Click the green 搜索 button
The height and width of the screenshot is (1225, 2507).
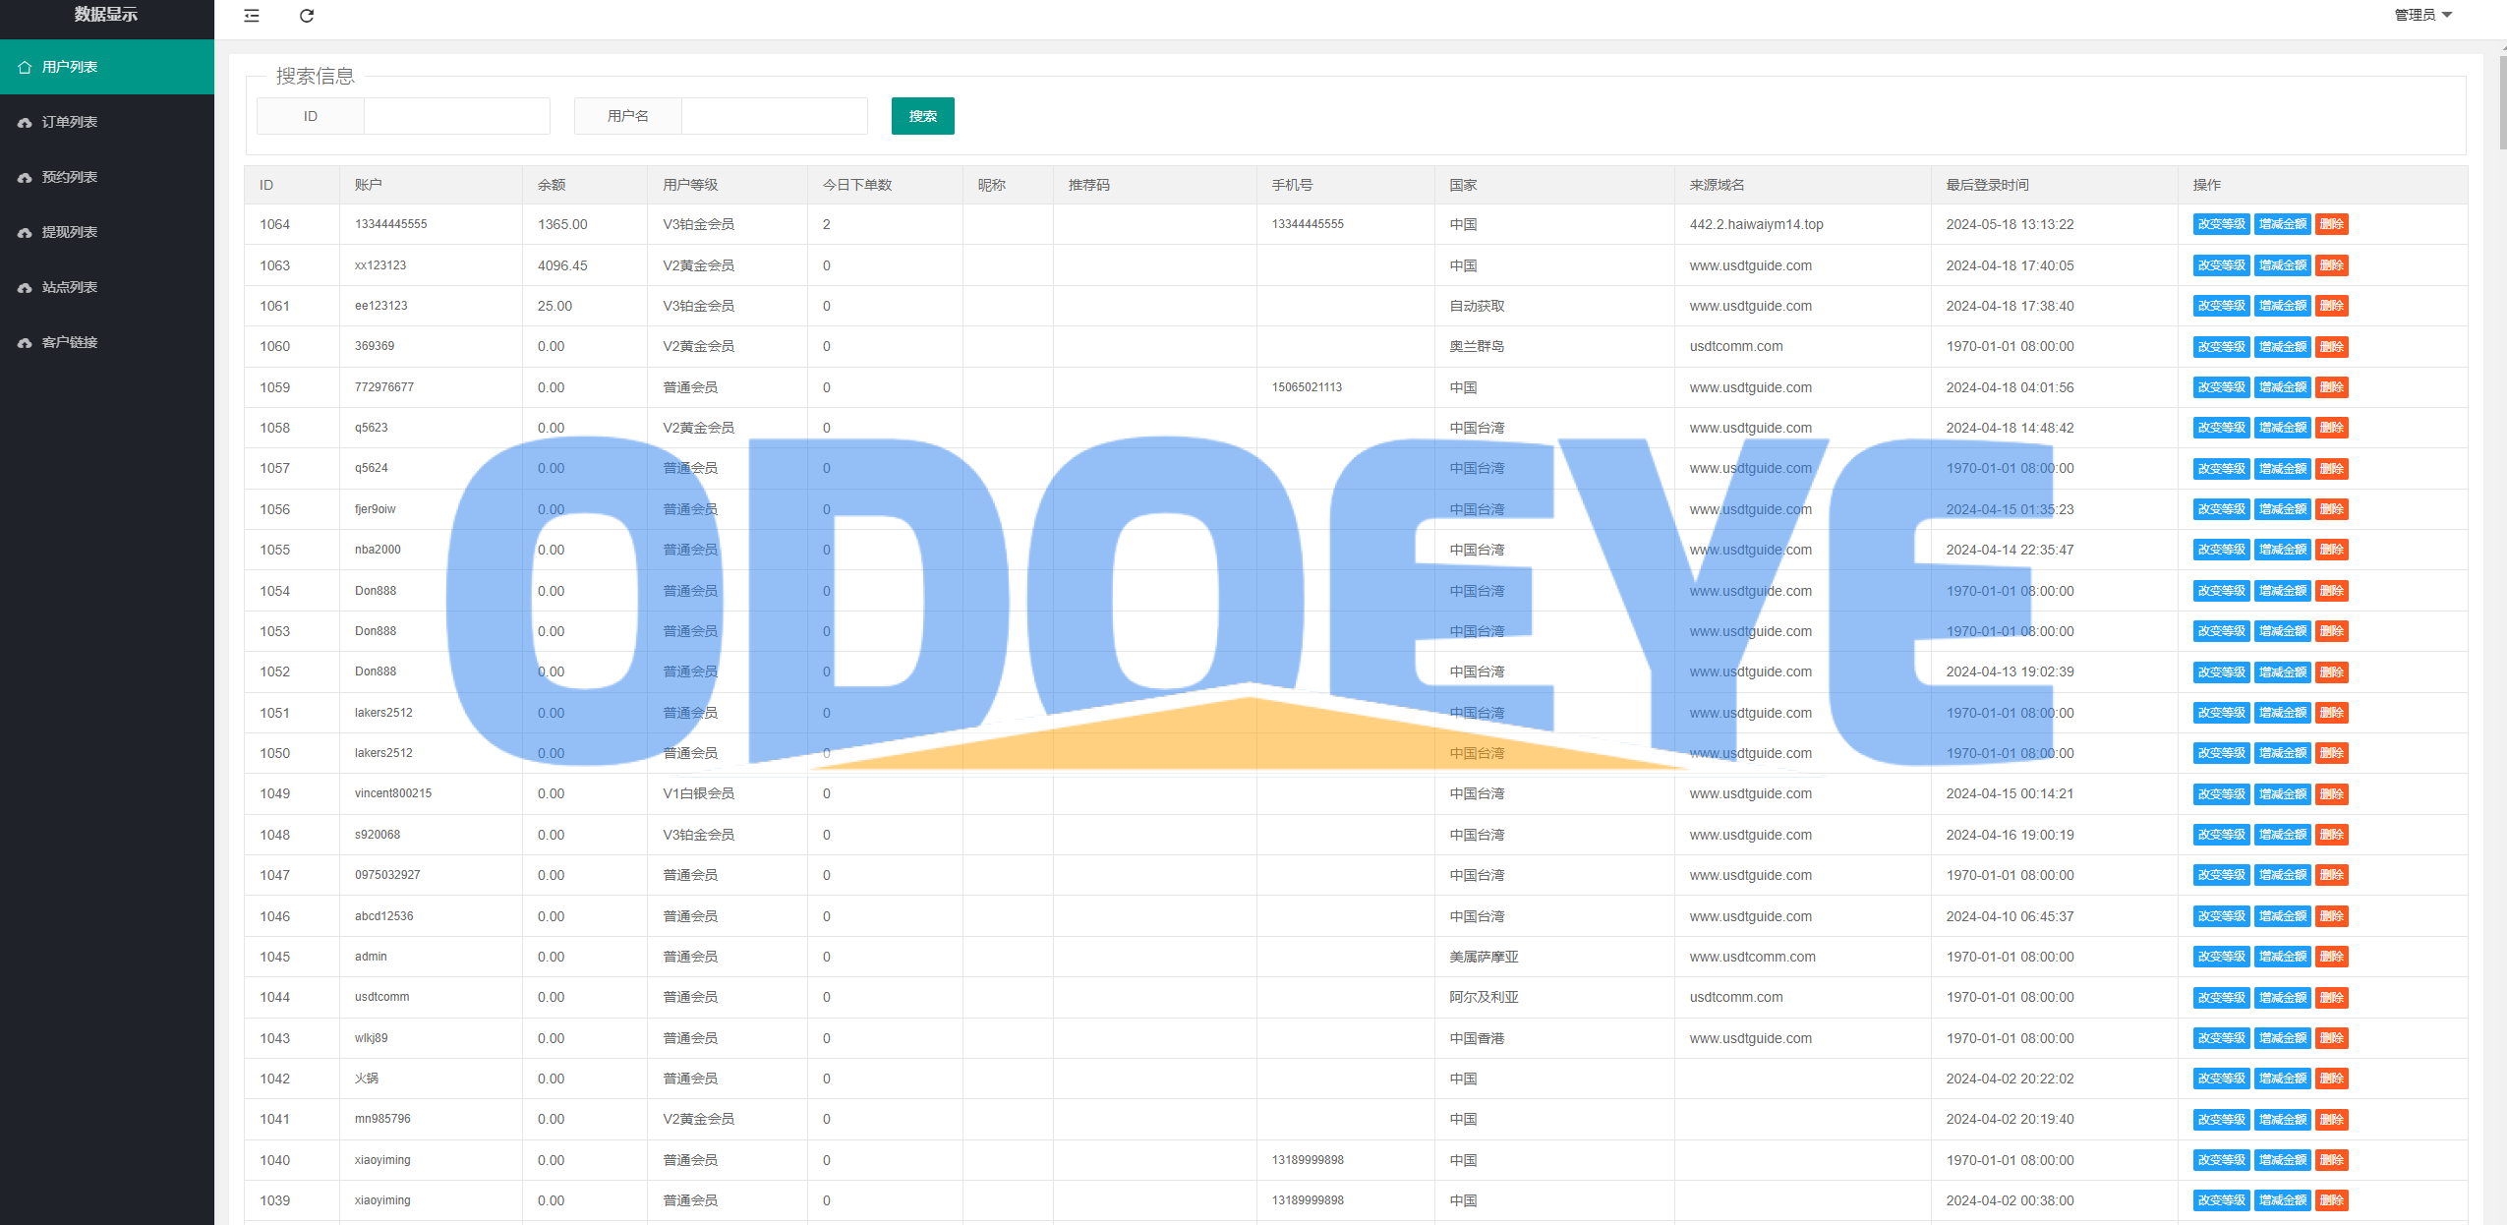pos(922,116)
